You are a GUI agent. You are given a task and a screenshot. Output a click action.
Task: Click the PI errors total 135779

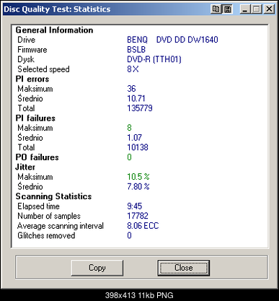point(140,108)
